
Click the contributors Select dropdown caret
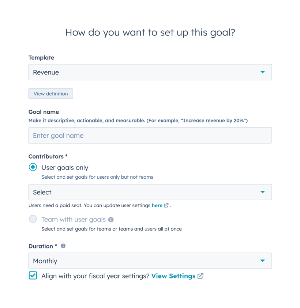(263, 192)
